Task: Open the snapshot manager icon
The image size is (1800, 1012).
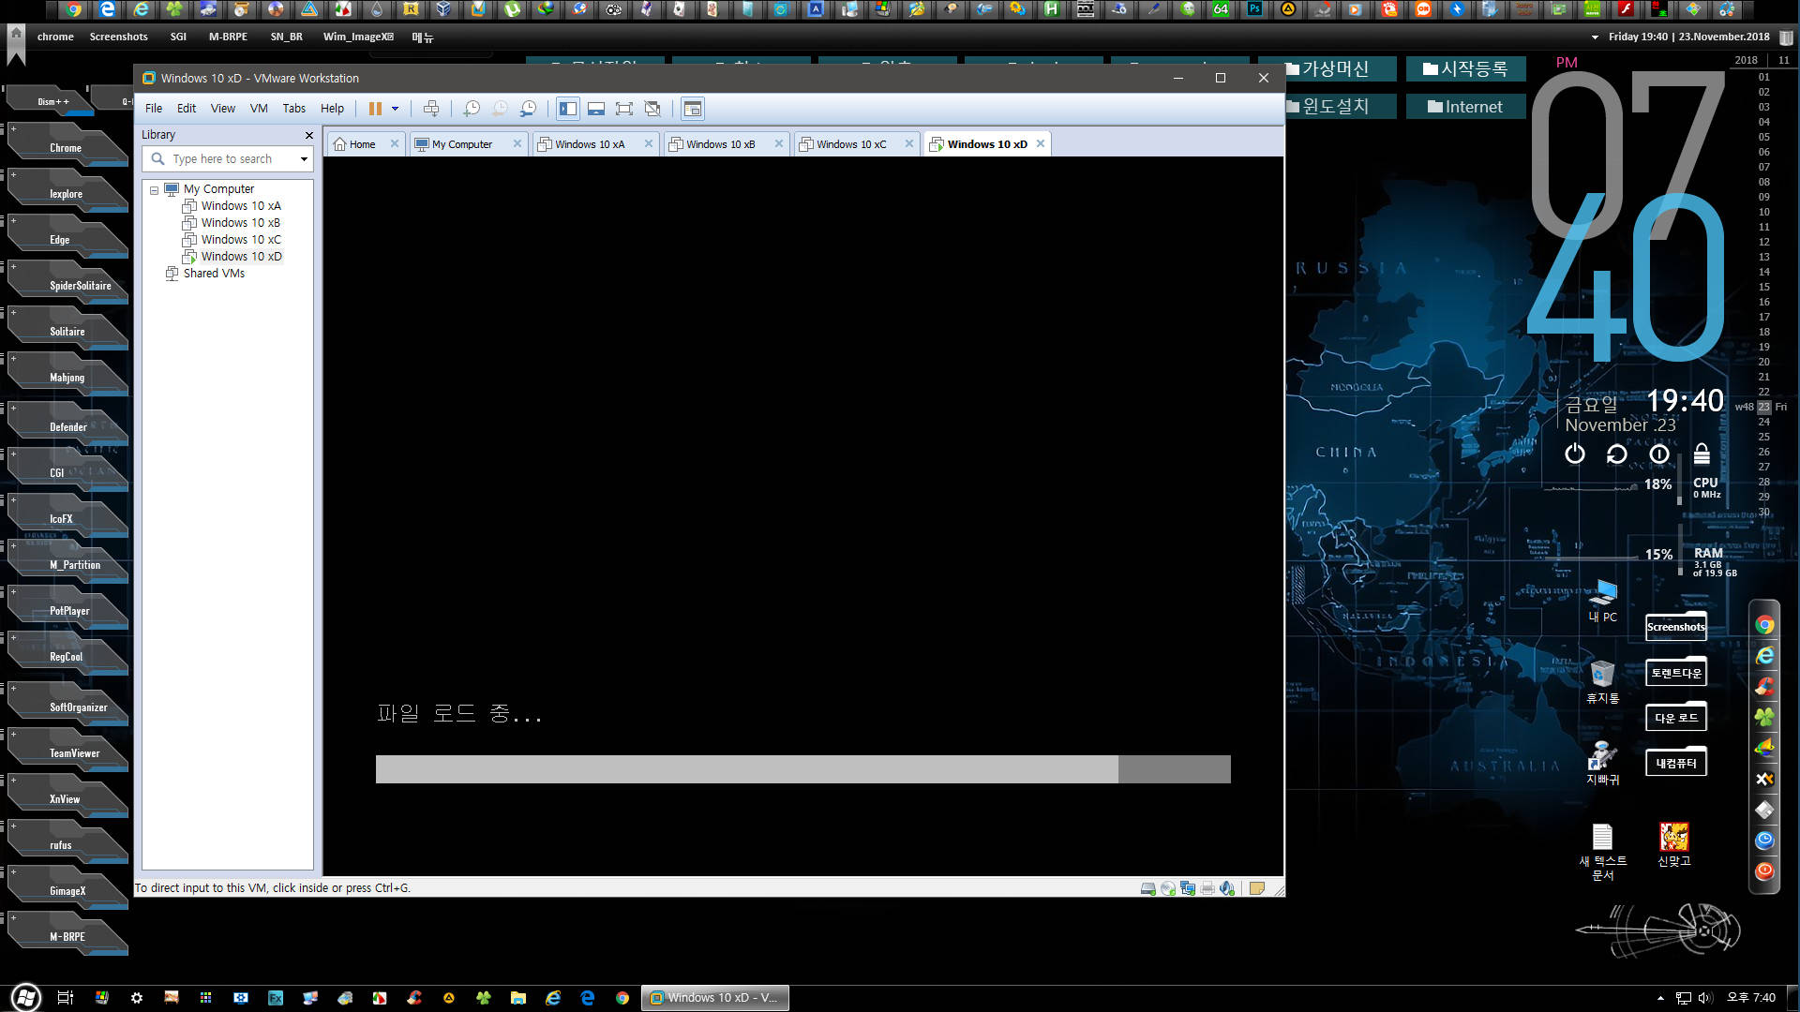Action: click(x=529, y=109)
